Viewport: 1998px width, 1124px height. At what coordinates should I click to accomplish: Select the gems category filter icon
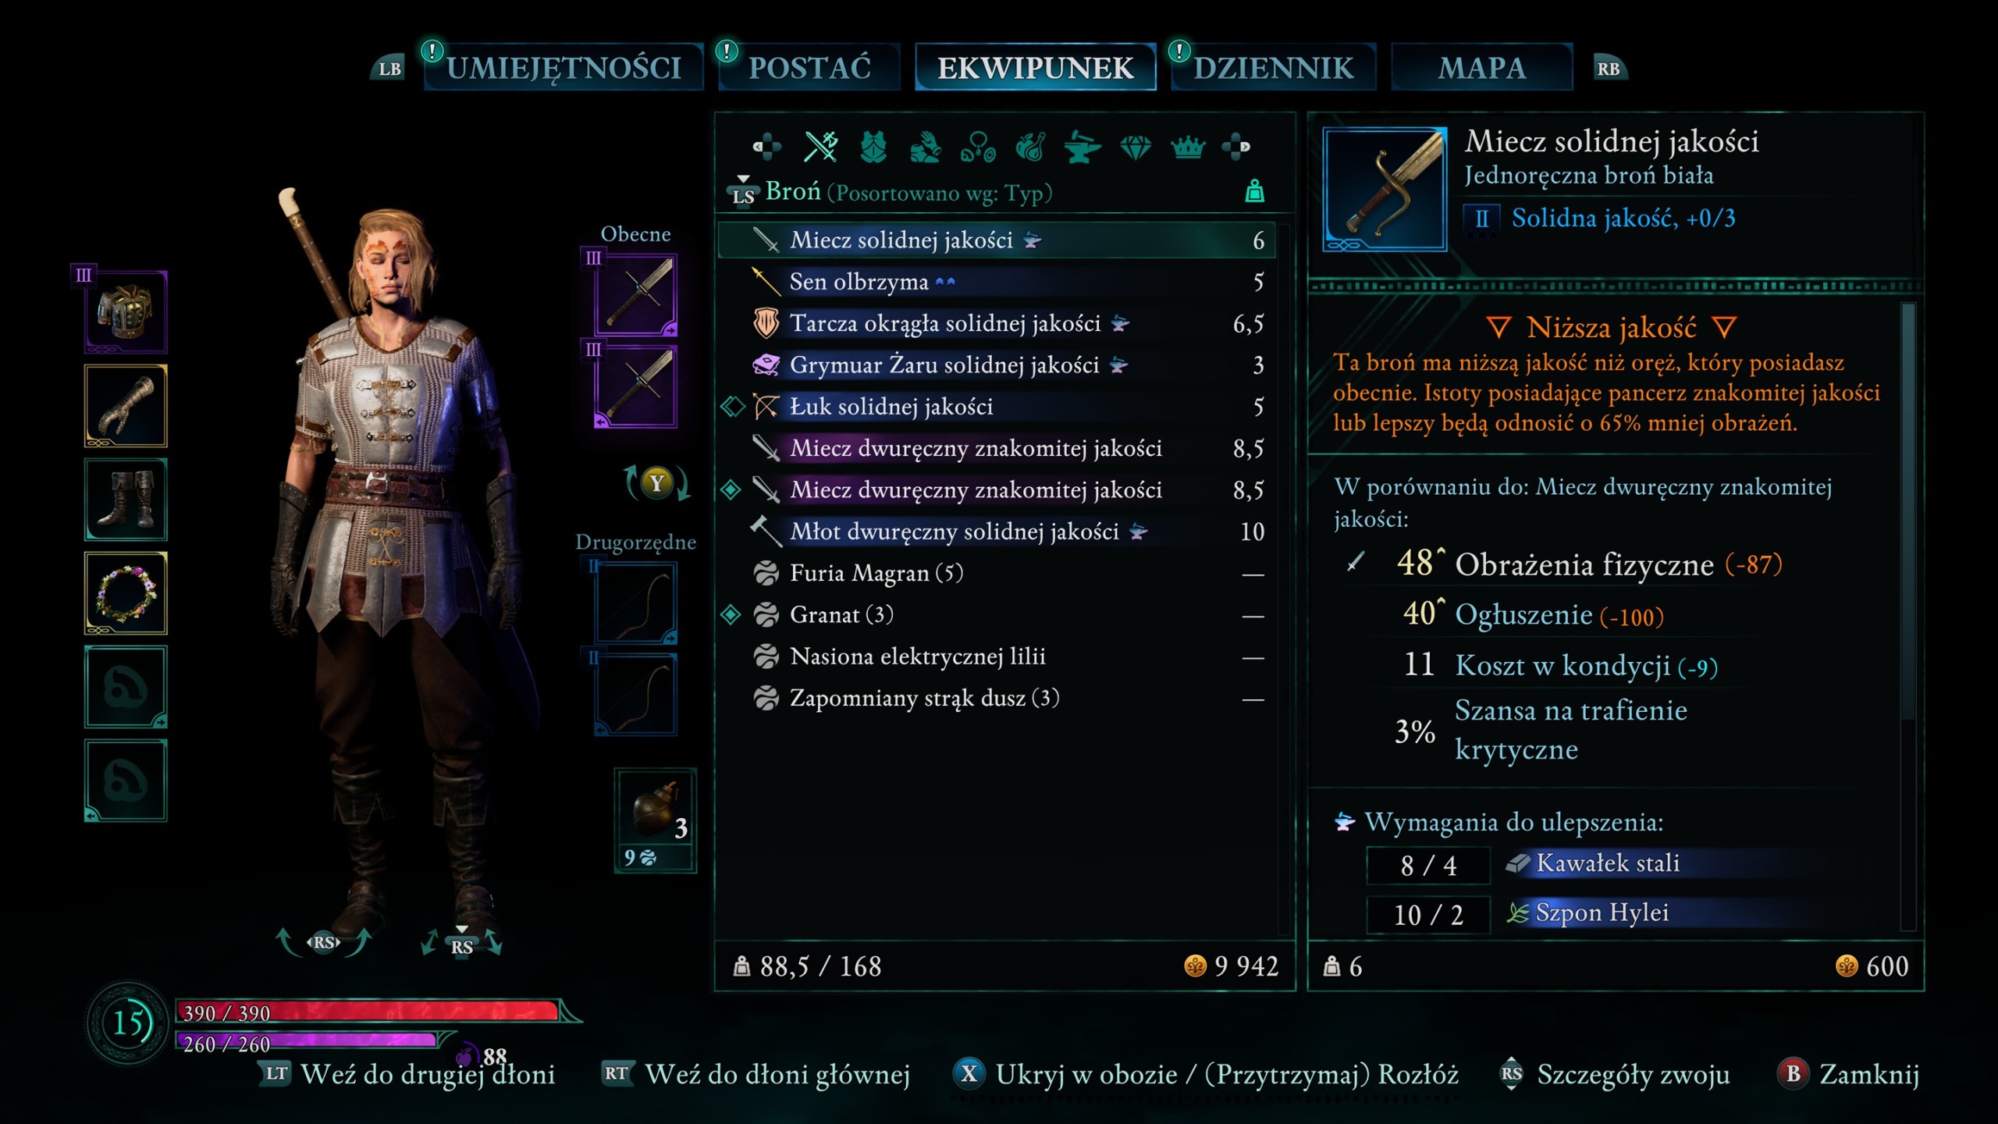pyautogui.click(x=1135, y=147)
